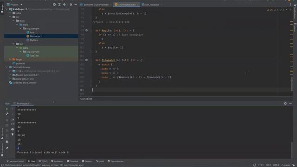Open Problems tool window

57,161
